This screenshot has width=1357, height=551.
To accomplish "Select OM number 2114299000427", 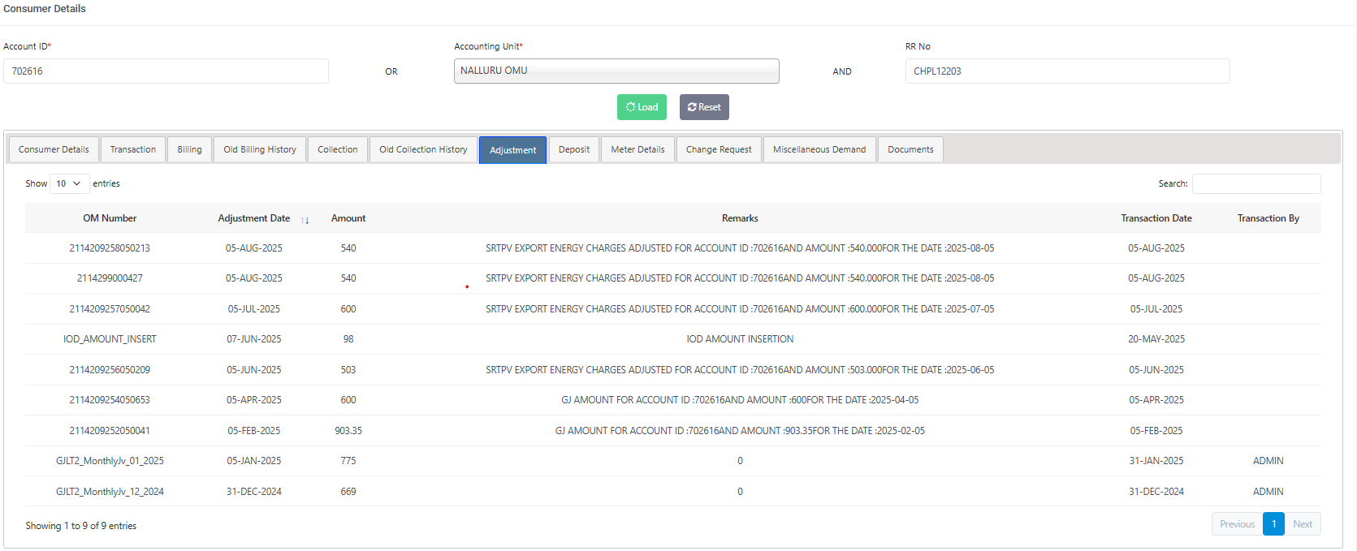I will [110, 278].
